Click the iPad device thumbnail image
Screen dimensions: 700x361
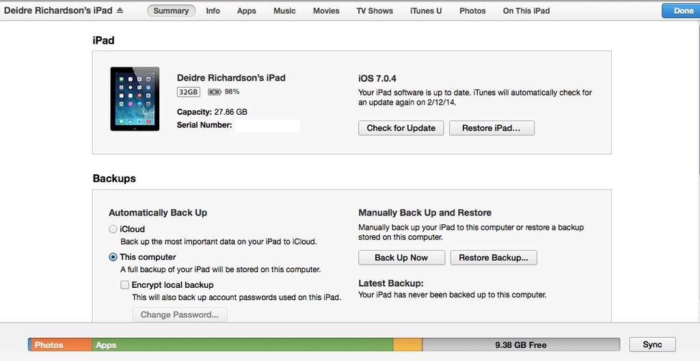[135, 98]
